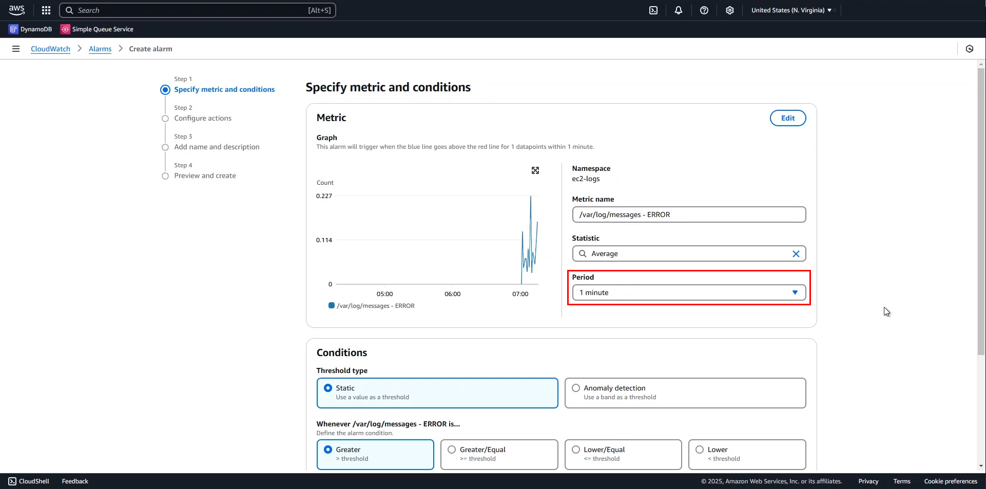
Task: Toggle the hamburger navigation menu
Action: [x=16, y=49]
